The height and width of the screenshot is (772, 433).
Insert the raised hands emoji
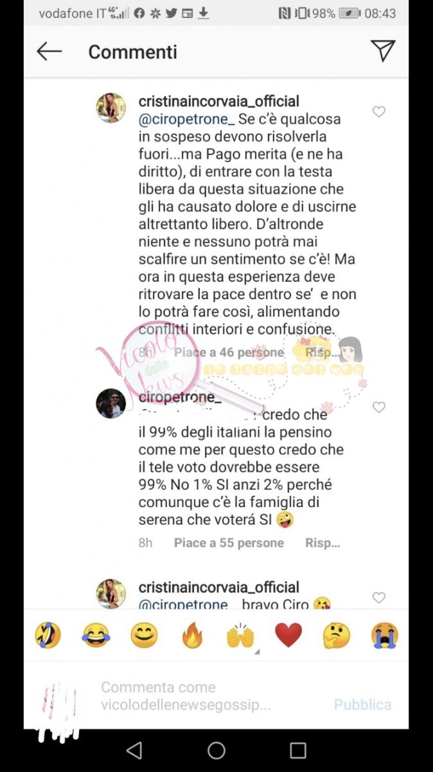click(240, 636)
